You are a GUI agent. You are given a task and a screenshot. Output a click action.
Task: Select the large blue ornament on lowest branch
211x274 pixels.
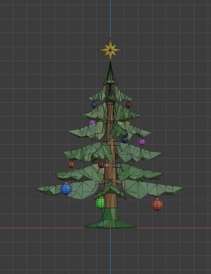[x=66, y=188]
